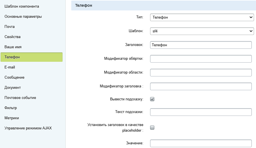Open the Сообщение section
This screenshot has height=148, width=256.
click(x=14, y=77)
